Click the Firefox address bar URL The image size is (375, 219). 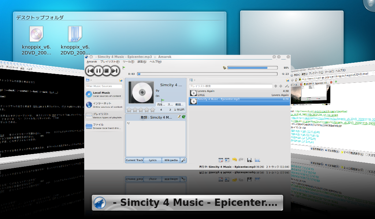[x=334, y=76]
